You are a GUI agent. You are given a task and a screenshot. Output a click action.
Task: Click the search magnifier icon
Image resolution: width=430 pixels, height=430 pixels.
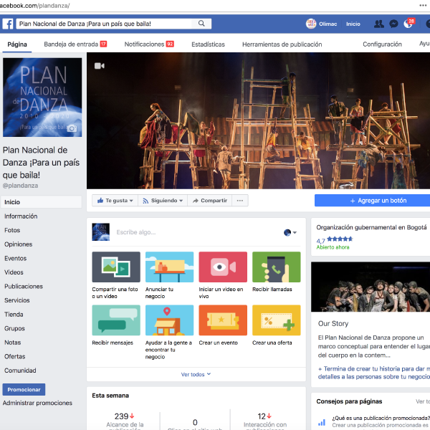tap(201, 24)
